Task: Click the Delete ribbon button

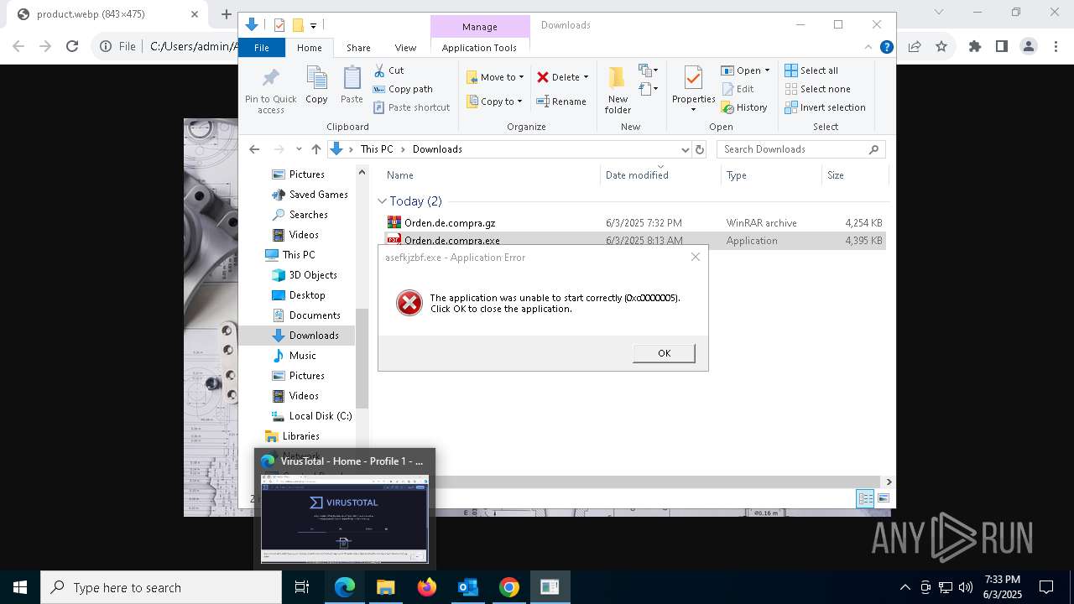Action: 558,77
